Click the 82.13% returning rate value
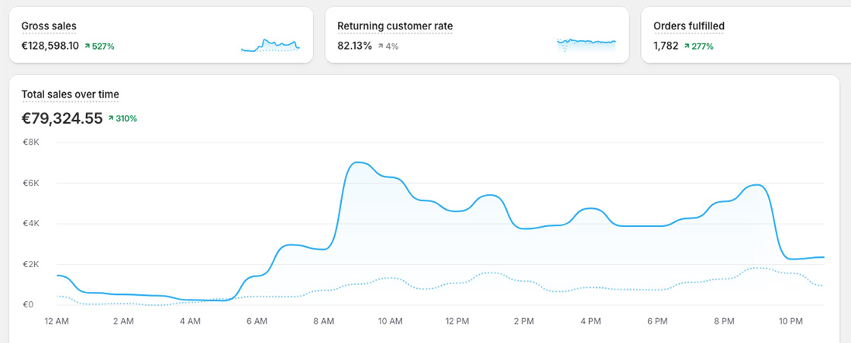The height and width of the screenshot is (343, 851). 354,46
